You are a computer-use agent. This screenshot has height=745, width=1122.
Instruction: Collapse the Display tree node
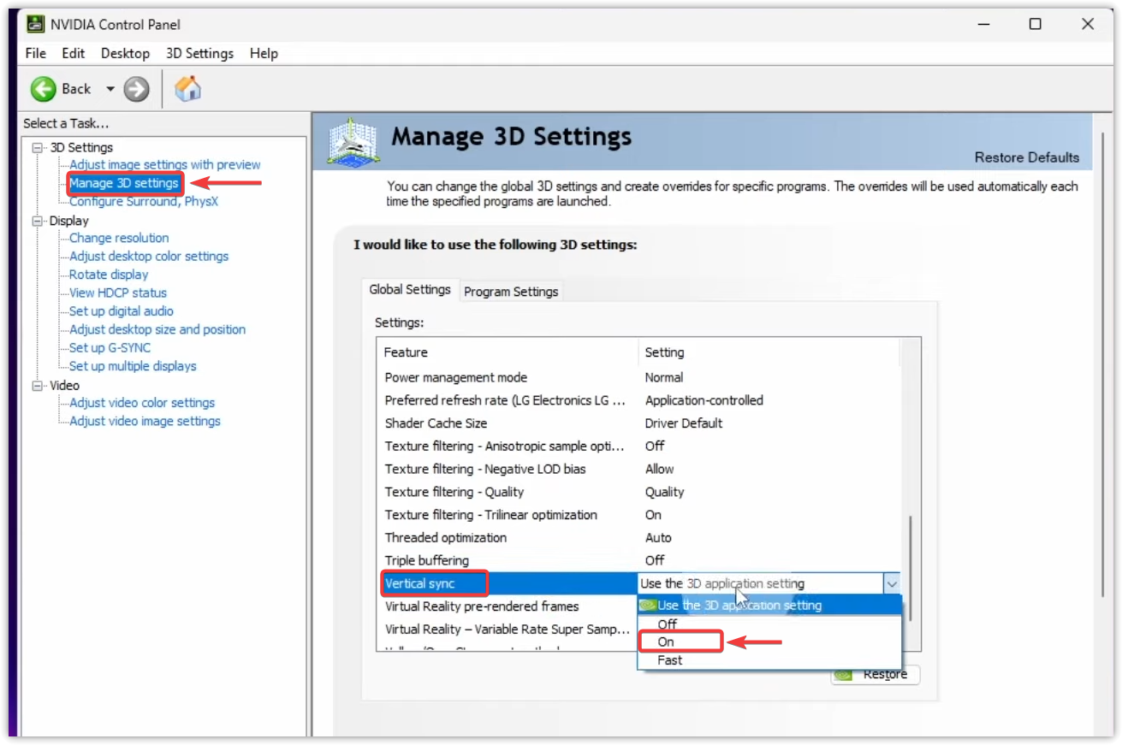point(37,221)
